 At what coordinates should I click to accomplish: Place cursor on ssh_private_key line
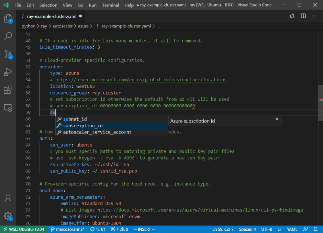(x=90, y=165)
